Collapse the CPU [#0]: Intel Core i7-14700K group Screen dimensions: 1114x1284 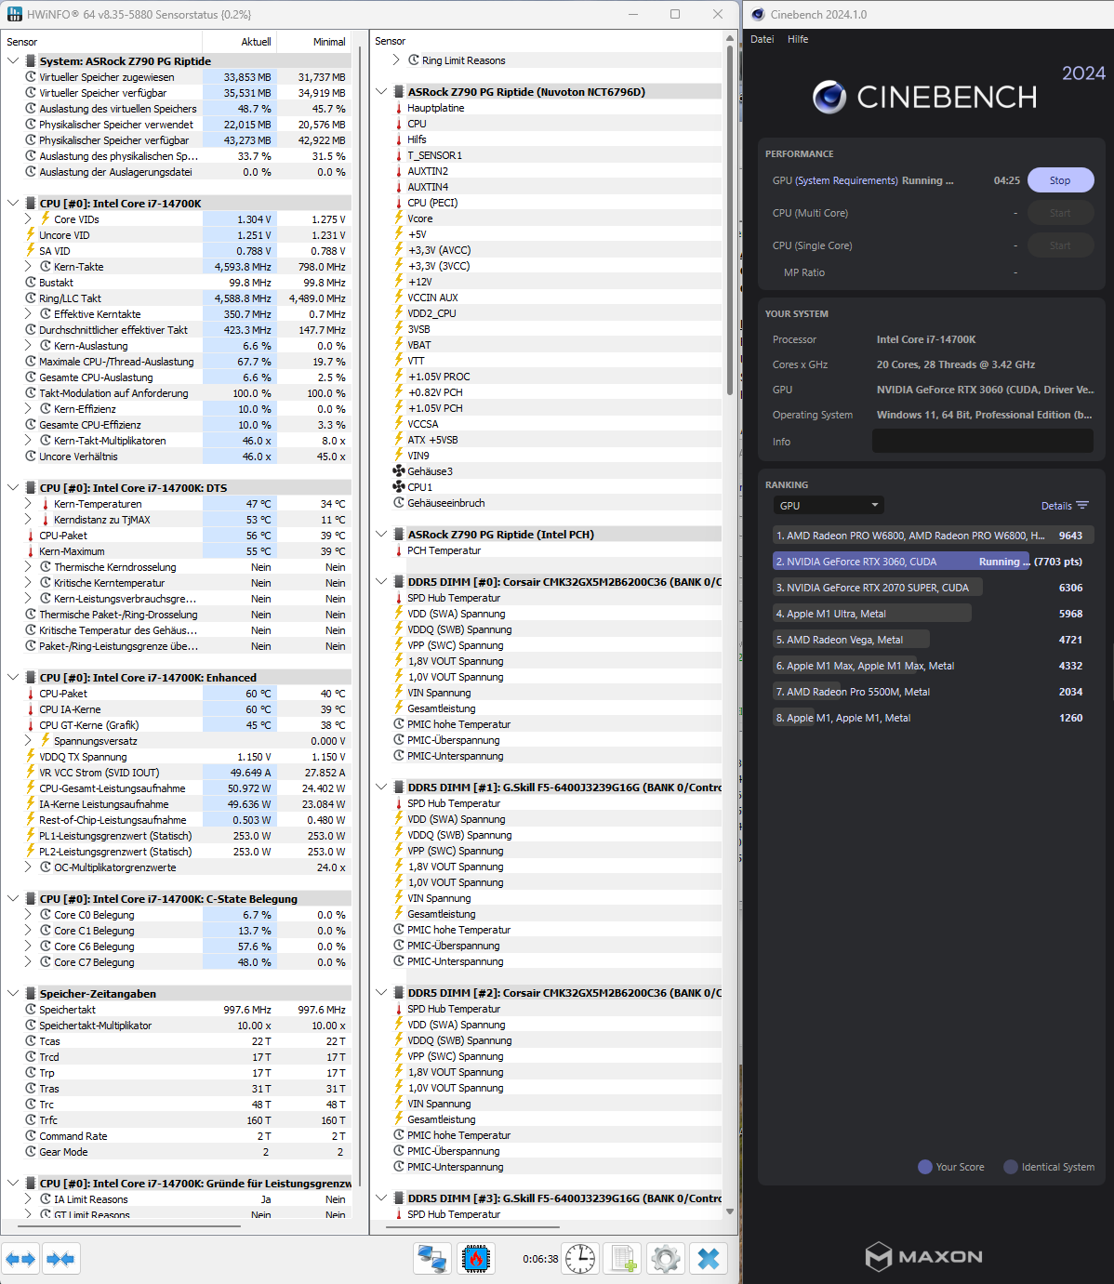click(x=13, y=204)
